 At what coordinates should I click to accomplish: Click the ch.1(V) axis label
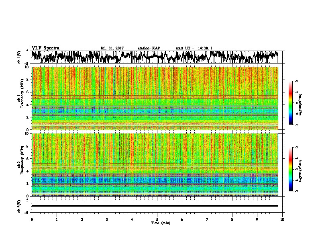tap(19, 57)
